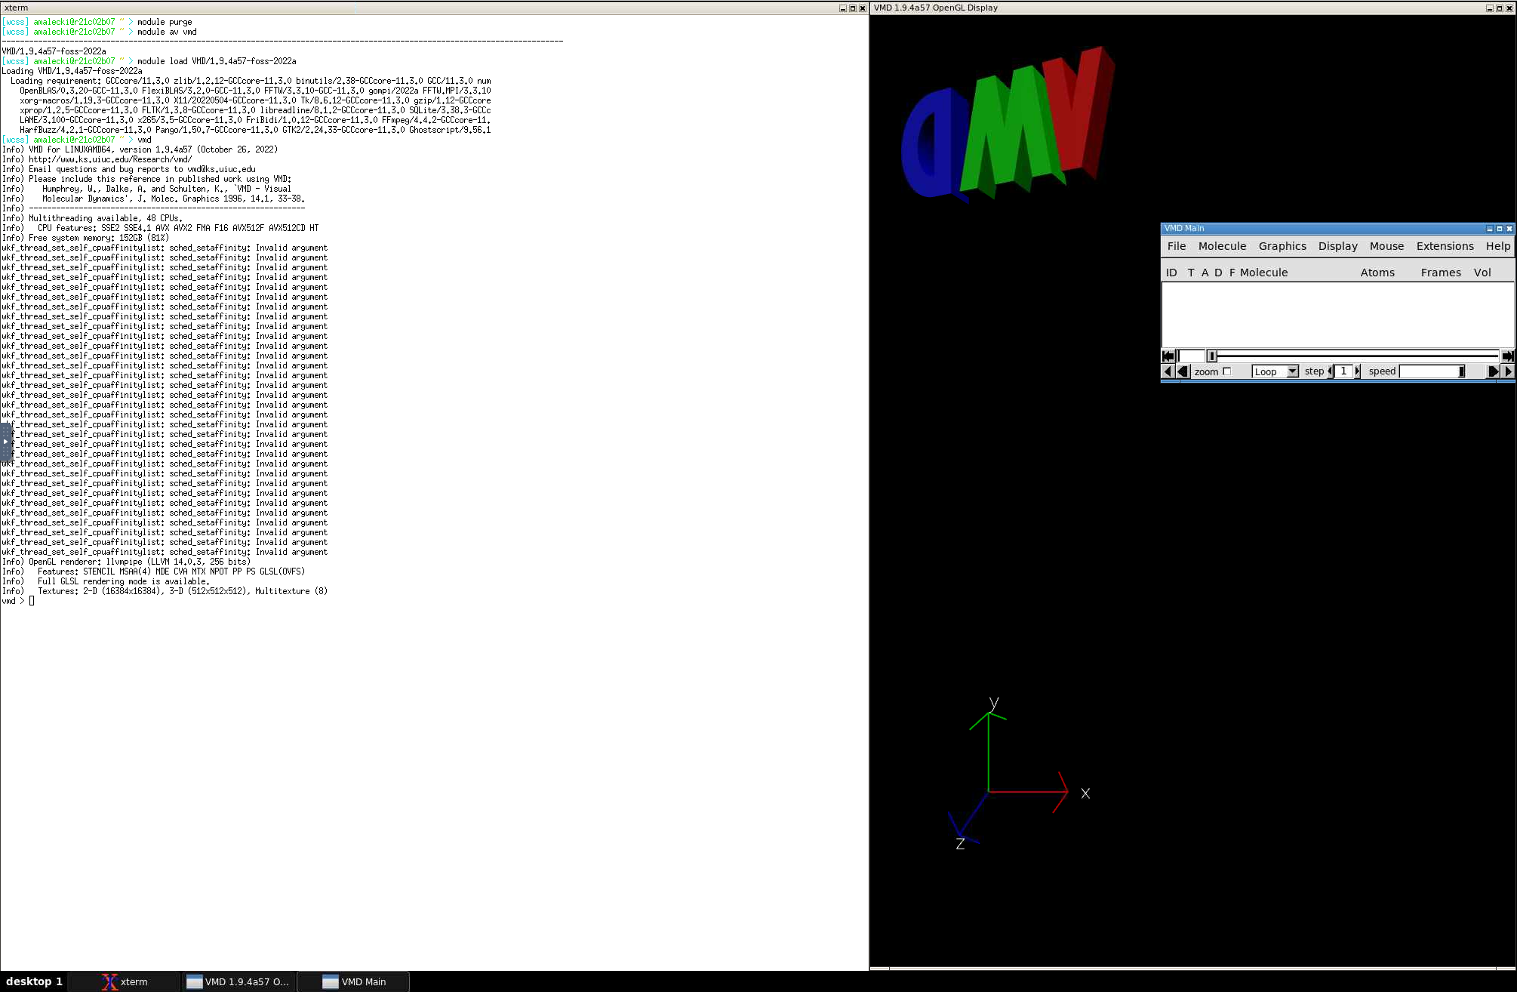The height and width of the screenshot is (992, 1517).
Task: Decrease the animation step value
Action: click(x=1330, y=371)
